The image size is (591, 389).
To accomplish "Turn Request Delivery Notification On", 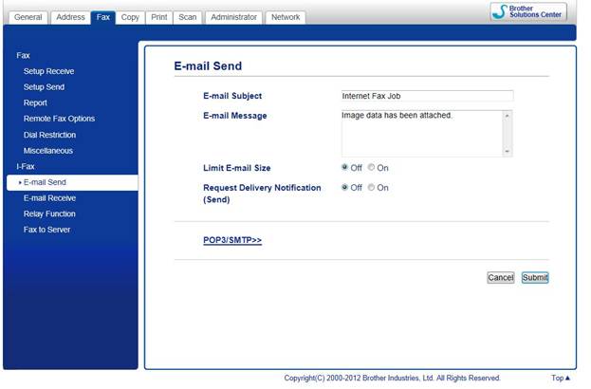I will point(372,188).
